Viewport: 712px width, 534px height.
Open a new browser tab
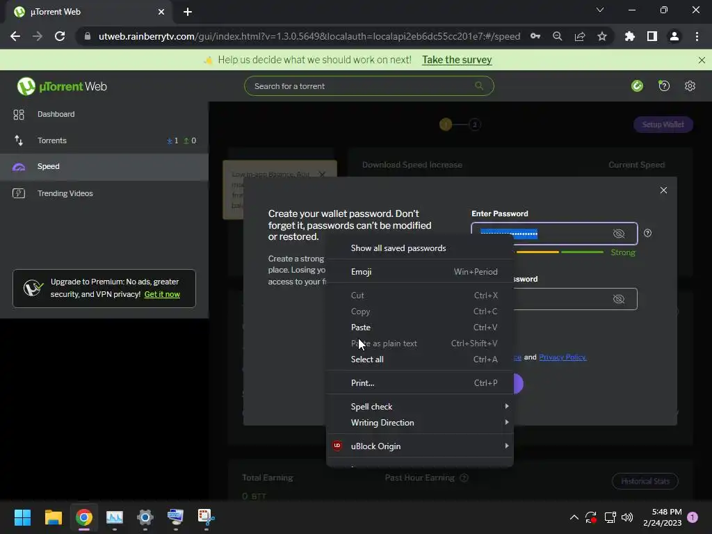(188, 12)
